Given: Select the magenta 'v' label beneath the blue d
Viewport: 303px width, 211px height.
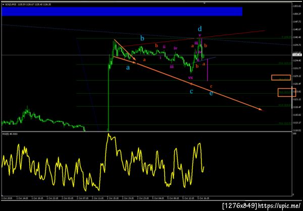Looking at the screenshot, I should pos(200,35).
